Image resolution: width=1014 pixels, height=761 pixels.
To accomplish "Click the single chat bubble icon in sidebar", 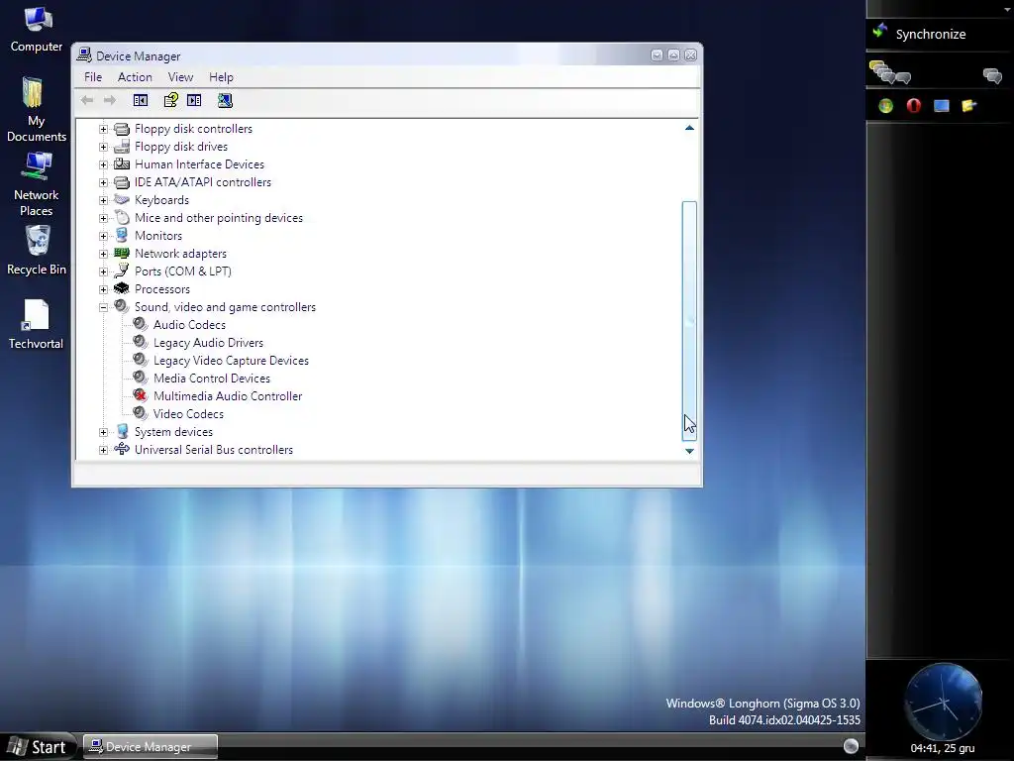I will coord(992,75).
